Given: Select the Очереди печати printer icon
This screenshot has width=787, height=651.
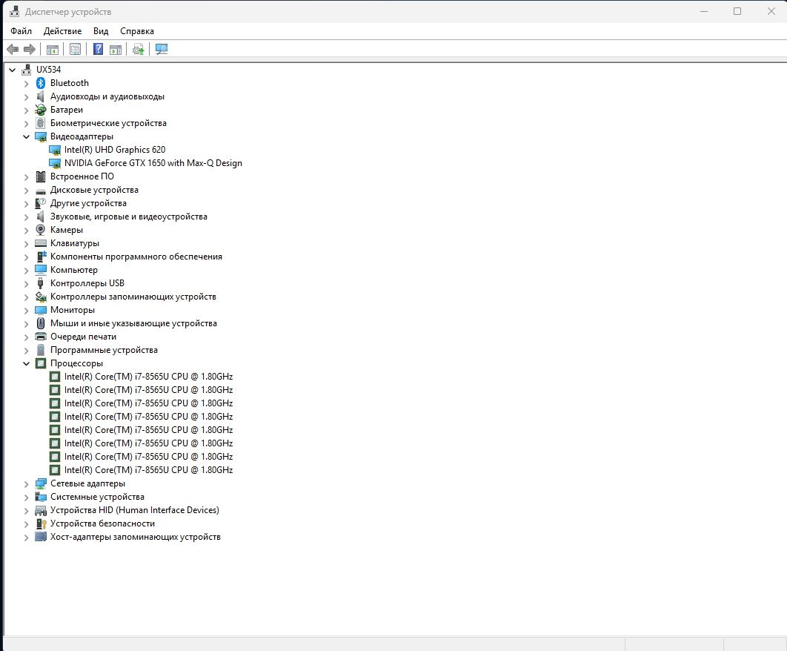Looking at the screenshot, I should 41,337.
